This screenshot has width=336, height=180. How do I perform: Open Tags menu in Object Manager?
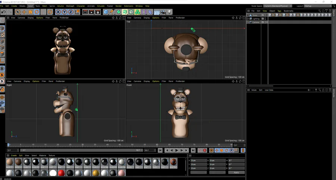(279, 11)
